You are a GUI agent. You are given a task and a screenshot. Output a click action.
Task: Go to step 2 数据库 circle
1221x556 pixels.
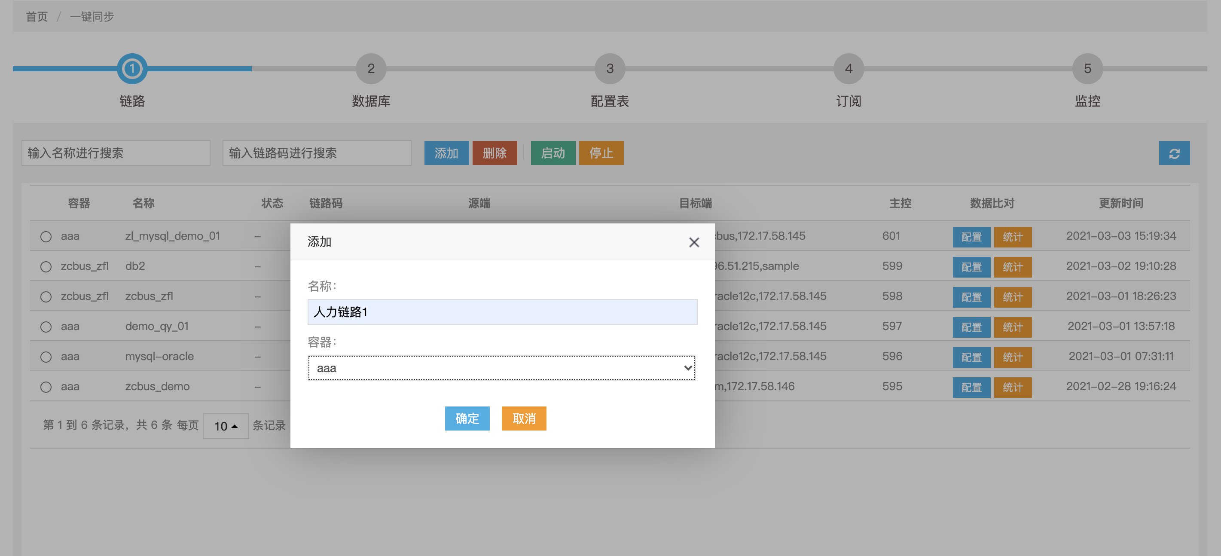coord(371,69)
